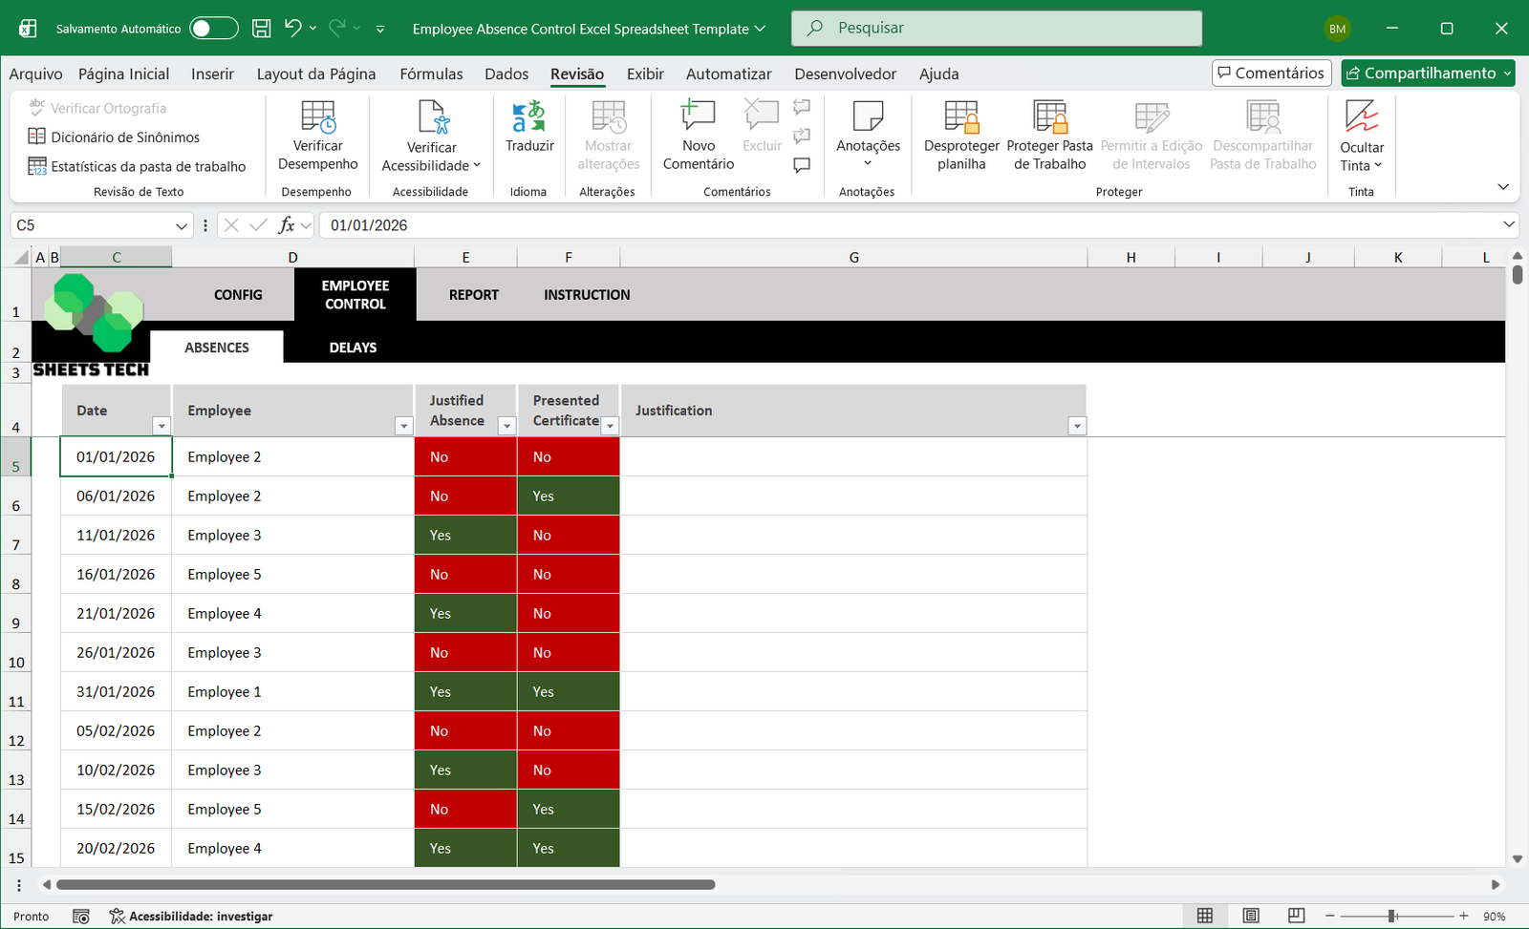This screenshot has width=1529, height=929.
Task: Open the Fórmulas ribbon tab
Action: tap(431, 74)
